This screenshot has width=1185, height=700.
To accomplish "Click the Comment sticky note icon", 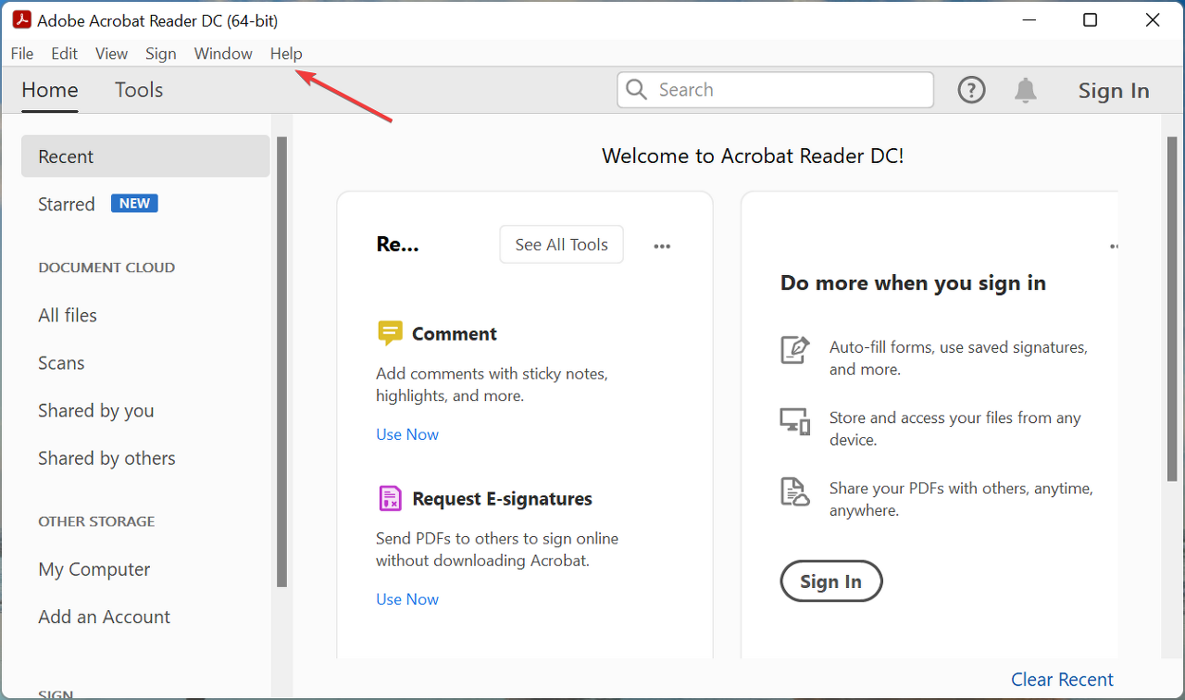I will pos(390,333).
